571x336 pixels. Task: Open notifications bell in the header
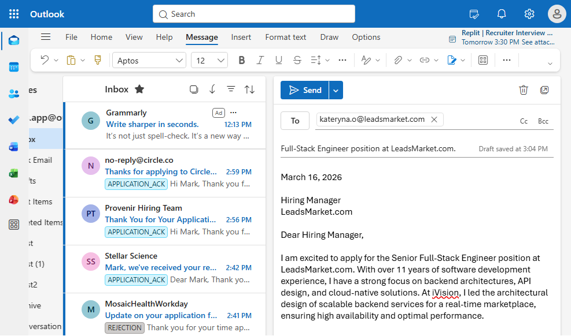tap(502, 14)
